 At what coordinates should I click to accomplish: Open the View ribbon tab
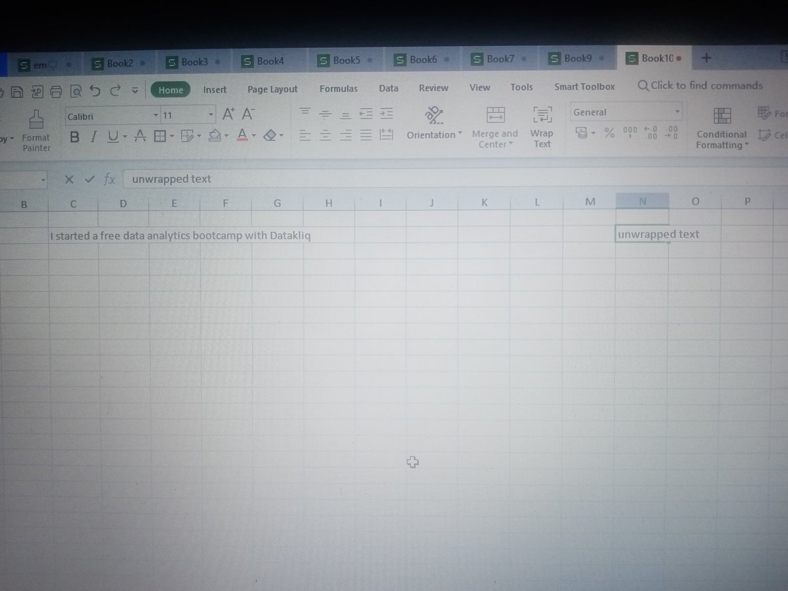click(x=479, y=87)
